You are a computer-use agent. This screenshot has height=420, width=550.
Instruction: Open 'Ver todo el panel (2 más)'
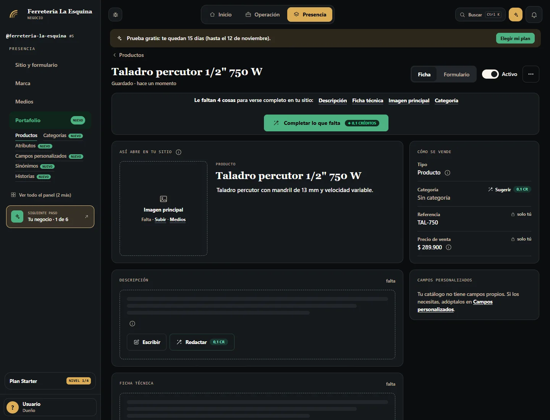[x=41, y=195]
